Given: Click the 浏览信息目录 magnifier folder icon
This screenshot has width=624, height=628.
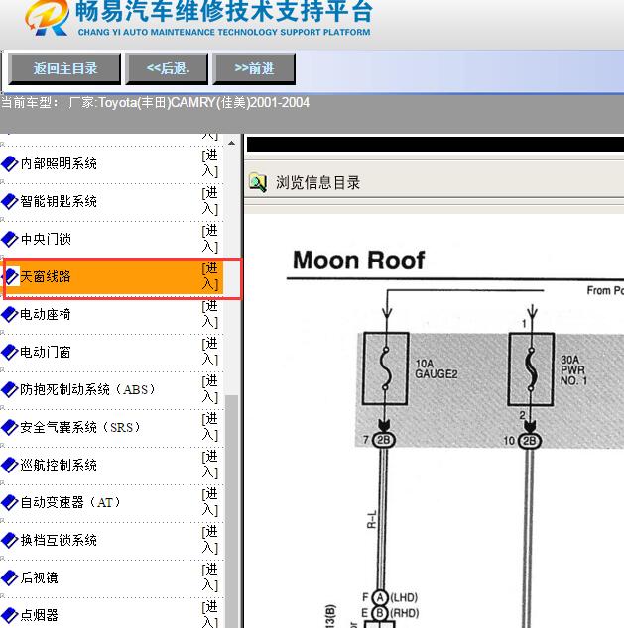Looking at the screenshot, I should [258, 182].
